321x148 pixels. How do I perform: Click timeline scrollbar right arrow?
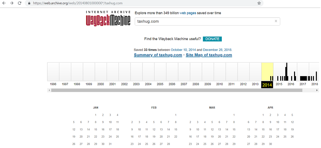(x=317, y=90)
